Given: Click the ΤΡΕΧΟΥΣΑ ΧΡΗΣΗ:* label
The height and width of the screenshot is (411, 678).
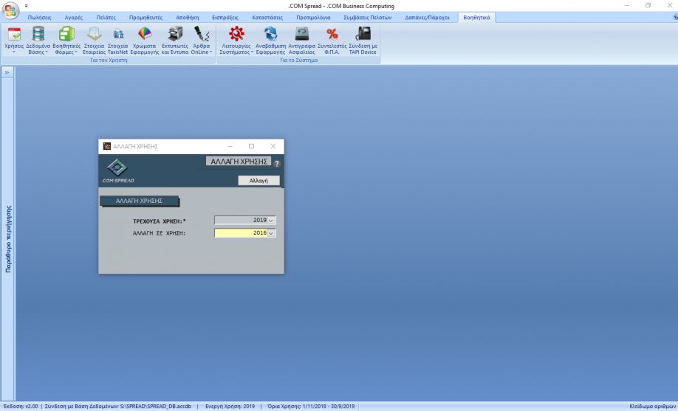Looking at the screenshot, I should click(160, 221).
